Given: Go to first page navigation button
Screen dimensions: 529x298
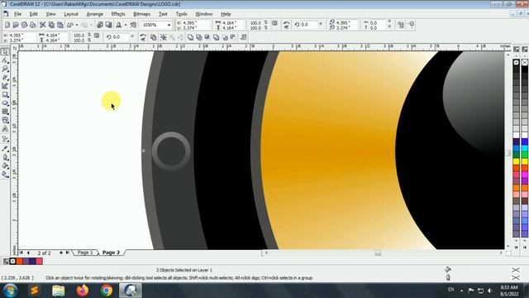Looking at the screenshot, I should (21, 252).
